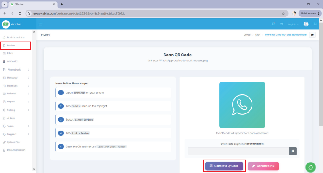Screen dimensions: 323x173
Task: Click the Generate PIN button
Action: coord(263,166)
